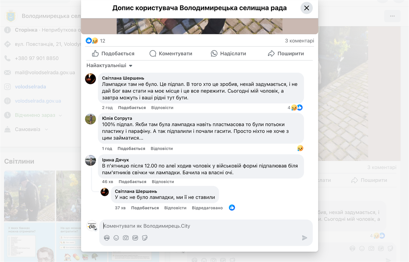Click the avatar sticker icon in comment box
The height and width of the screenshot is (262, 409).
point(107,238)
